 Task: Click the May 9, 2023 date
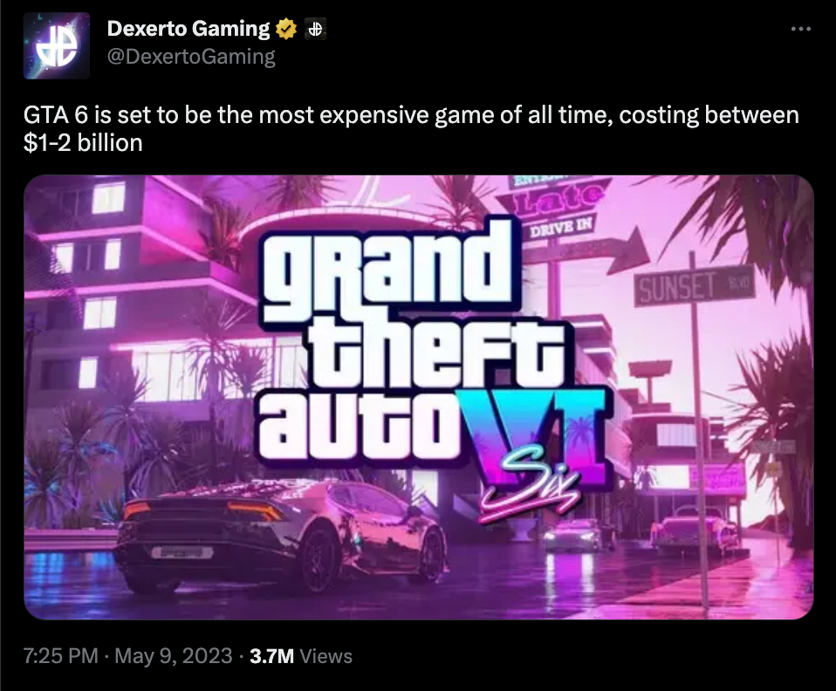(x=174, y=656)
